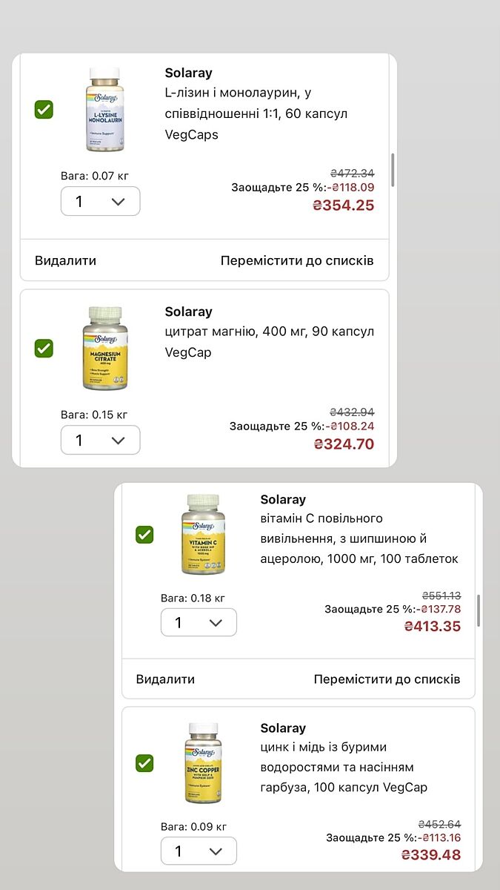Image resolution: width=500 pixels, height=890 pixels.
Task: Open the Vitamin C bottle thumbnail
Action: (x=203, y=534)
